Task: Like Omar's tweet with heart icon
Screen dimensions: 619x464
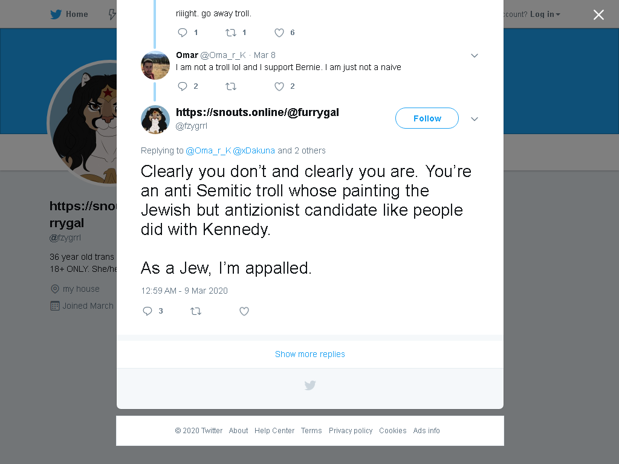Action: pos(279,86)
